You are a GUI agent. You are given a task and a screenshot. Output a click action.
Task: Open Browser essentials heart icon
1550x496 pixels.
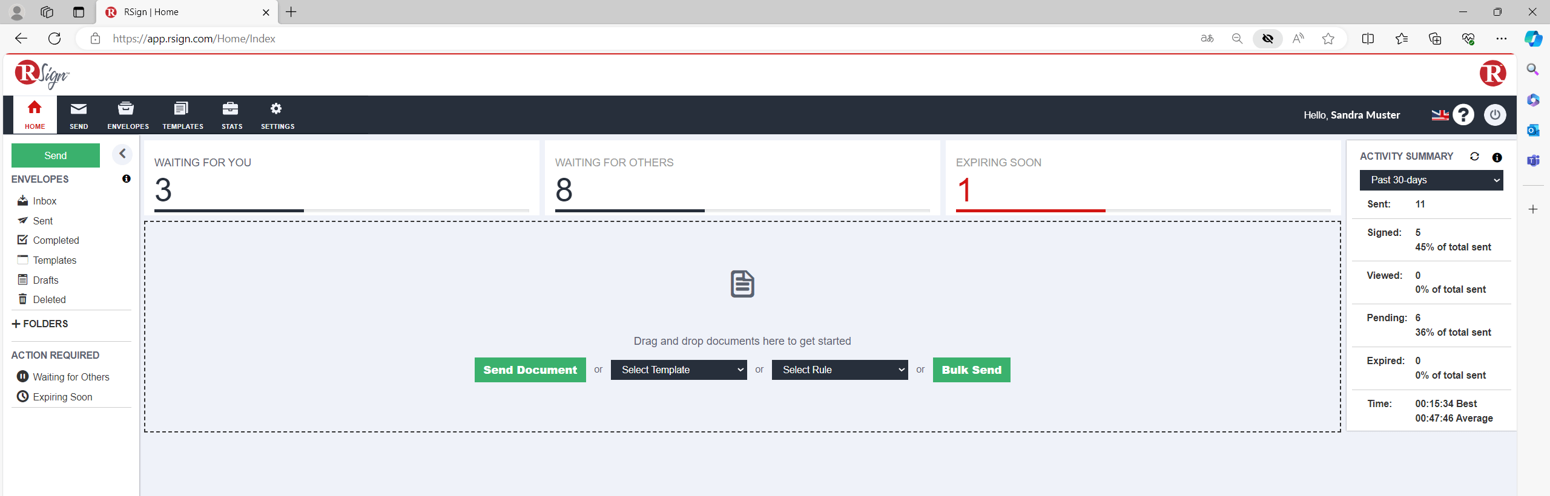(1468, 39)
